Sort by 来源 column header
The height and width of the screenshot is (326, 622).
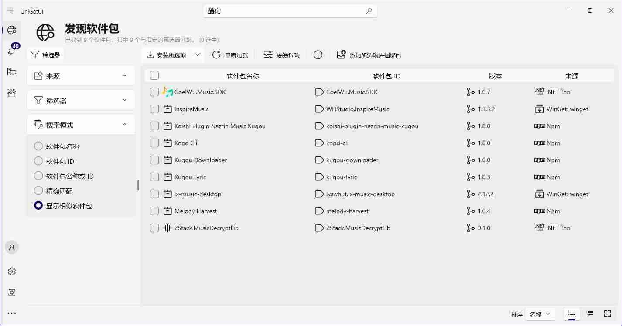click(x=572, y=76)
